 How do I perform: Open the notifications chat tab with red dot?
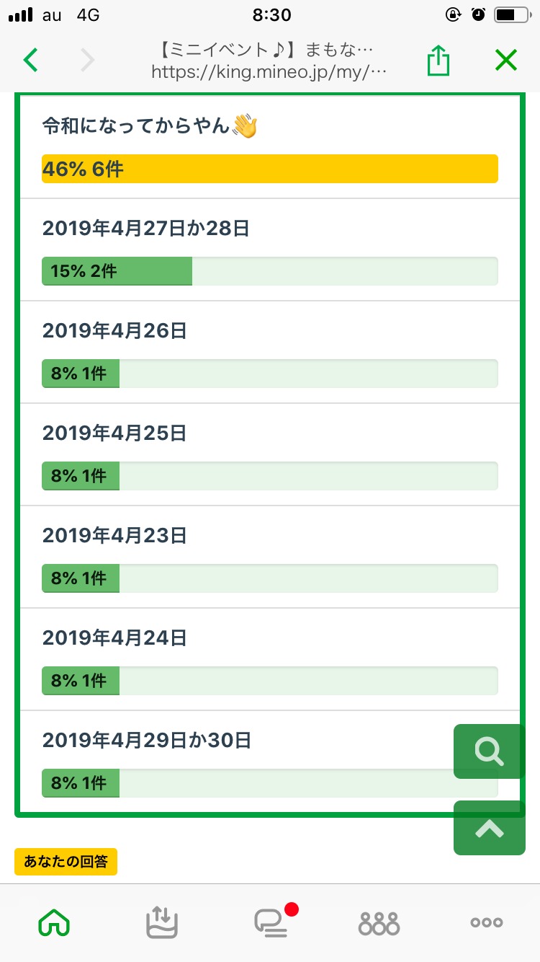pos(271,922)
